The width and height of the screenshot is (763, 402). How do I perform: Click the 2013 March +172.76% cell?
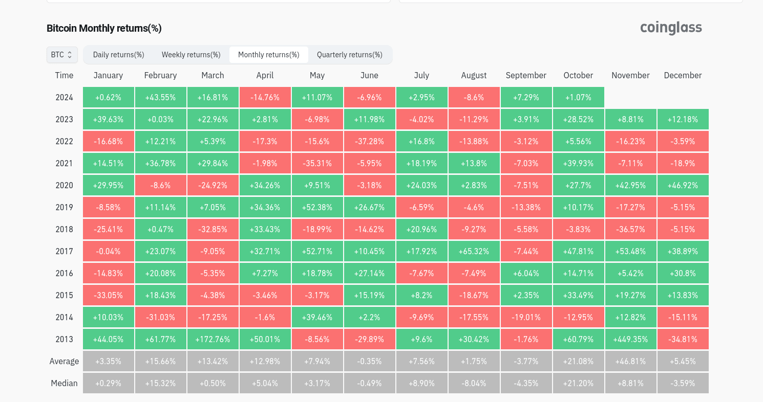click(x=213, y=339)
